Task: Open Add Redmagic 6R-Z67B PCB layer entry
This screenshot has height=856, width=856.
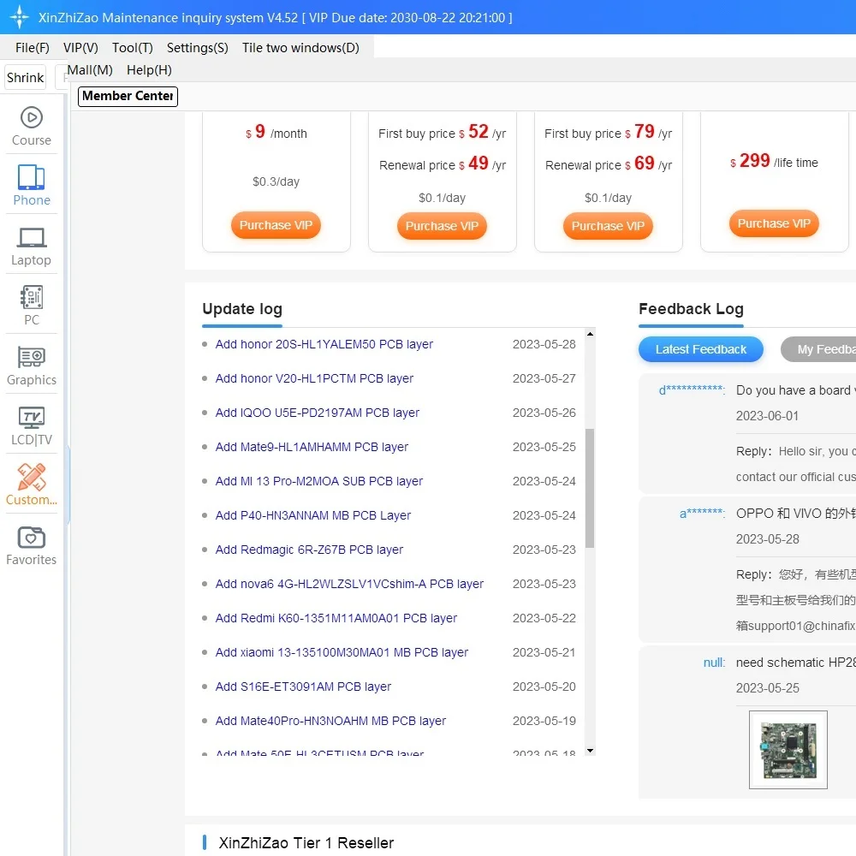Action: 309,550
